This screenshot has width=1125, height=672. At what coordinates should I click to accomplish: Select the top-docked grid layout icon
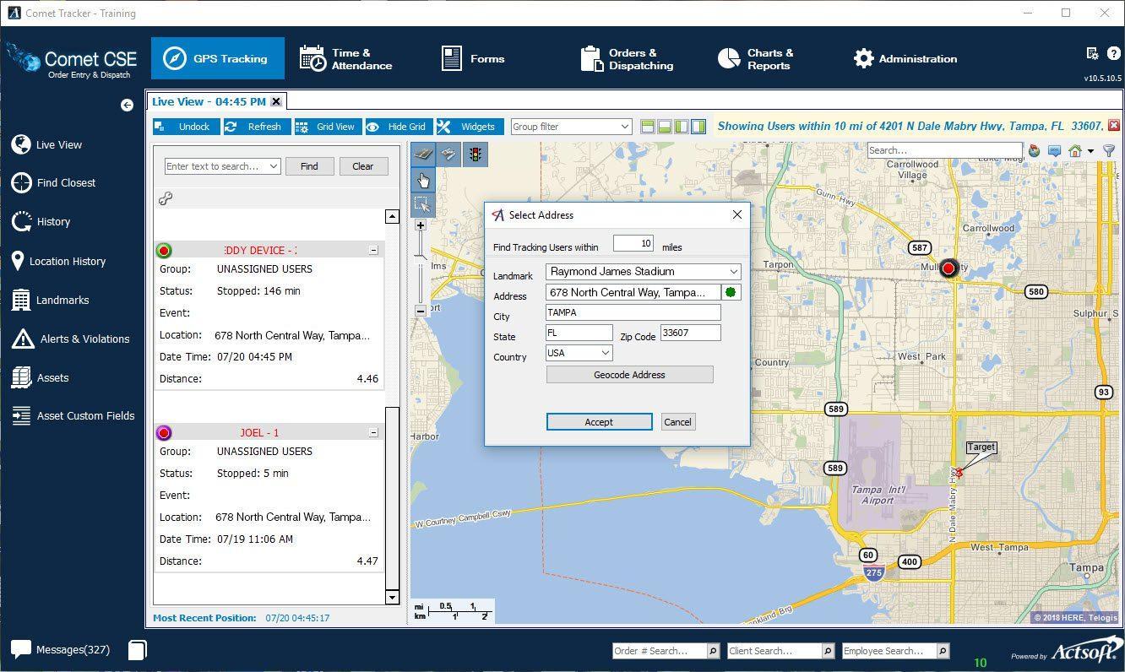pyautogui.click(x=648, y=127)
